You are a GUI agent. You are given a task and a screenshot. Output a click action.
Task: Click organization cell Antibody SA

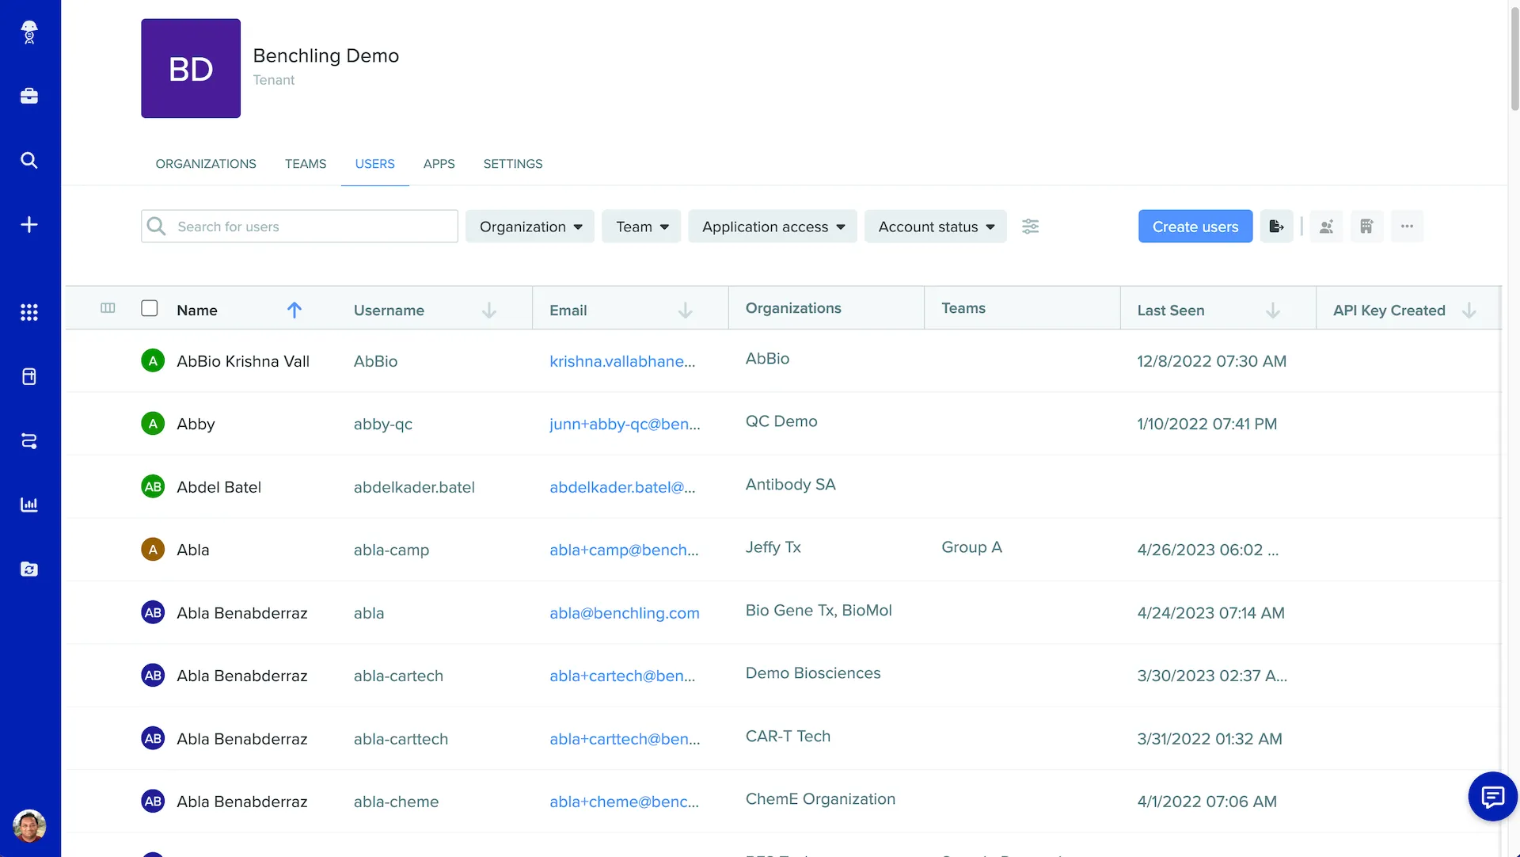[790, 485]
